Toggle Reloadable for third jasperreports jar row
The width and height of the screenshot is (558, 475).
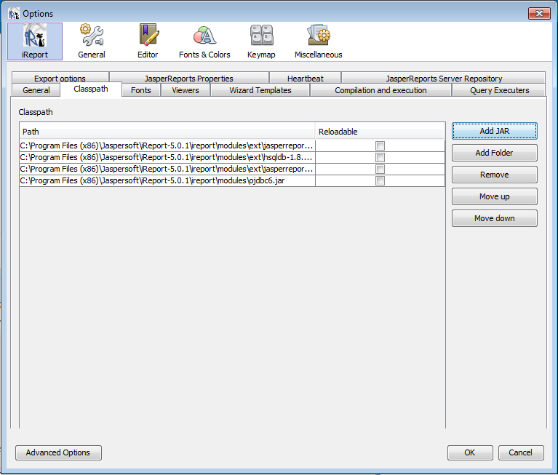click(x=380, y=169)
